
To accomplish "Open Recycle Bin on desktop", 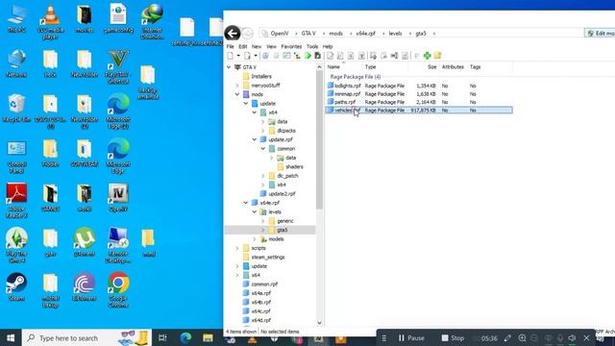I will tap(16, 109).
